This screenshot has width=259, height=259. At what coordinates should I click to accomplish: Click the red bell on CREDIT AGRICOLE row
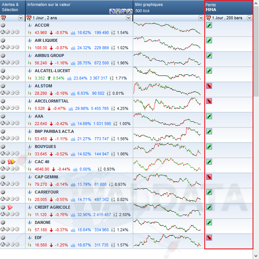(x=10, y=207)
